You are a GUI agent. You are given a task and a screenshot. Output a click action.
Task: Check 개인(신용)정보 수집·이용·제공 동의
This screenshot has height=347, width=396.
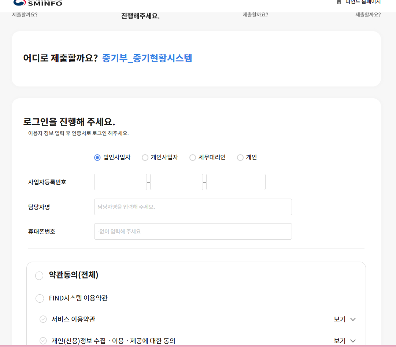click(x=43, y=341)
